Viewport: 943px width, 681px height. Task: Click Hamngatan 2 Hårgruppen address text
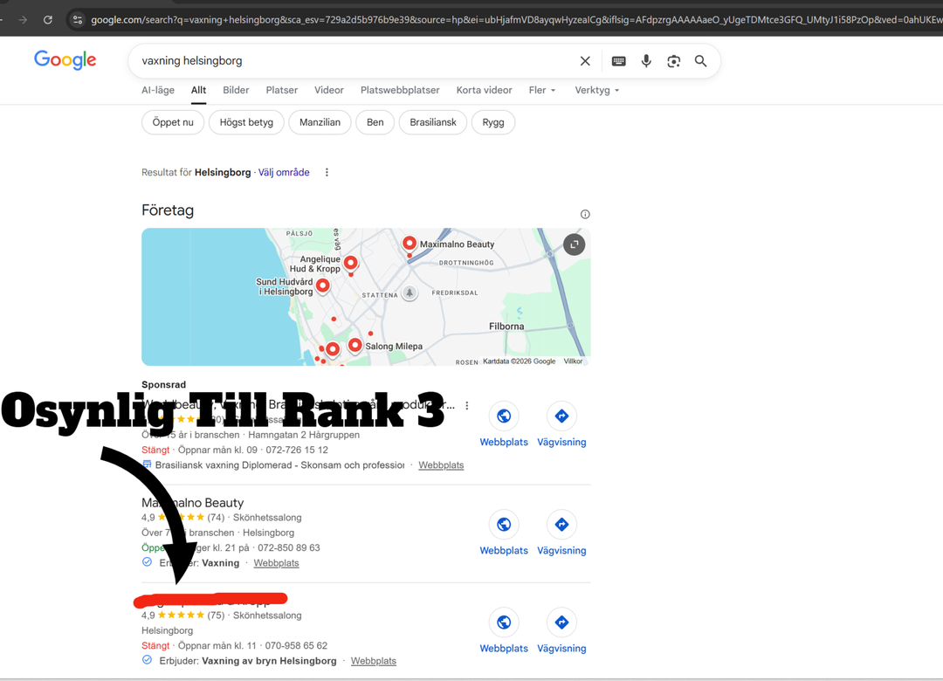[x=304, y=435]
